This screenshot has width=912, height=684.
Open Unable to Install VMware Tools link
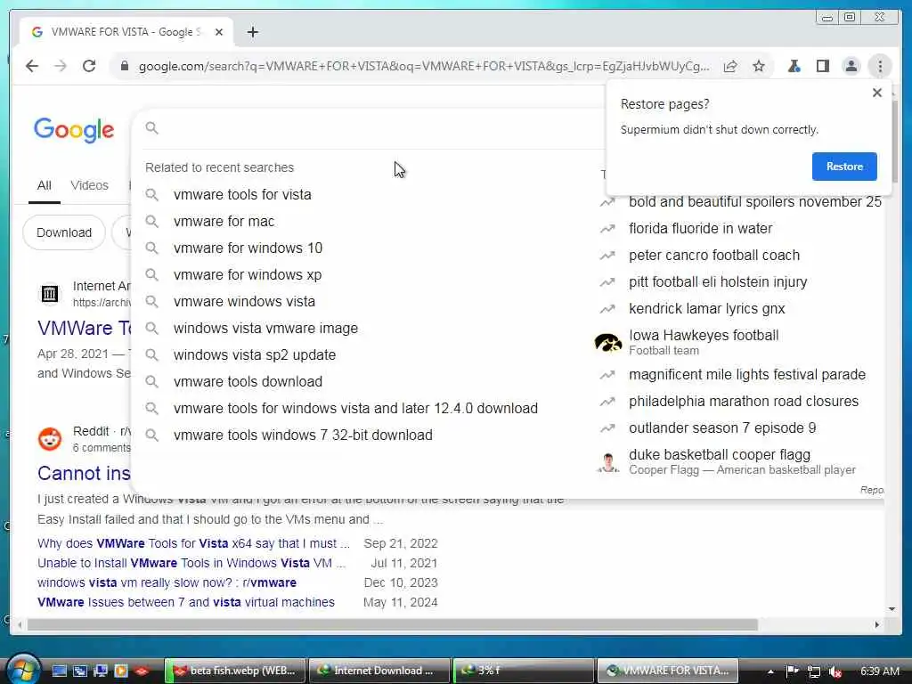coord(191,564)
